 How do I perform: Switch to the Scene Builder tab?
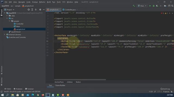(x=60, y=85)
